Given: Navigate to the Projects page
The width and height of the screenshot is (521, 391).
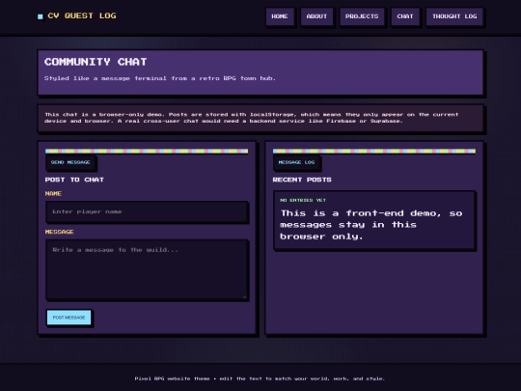Looking at the screenshot, I should [x=362, y=16].
